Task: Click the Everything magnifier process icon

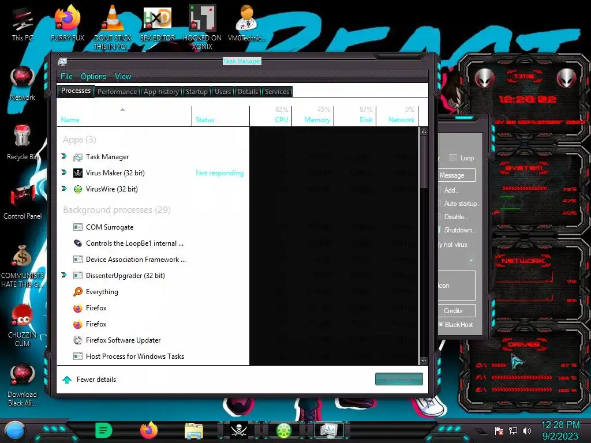Action: 78,291
